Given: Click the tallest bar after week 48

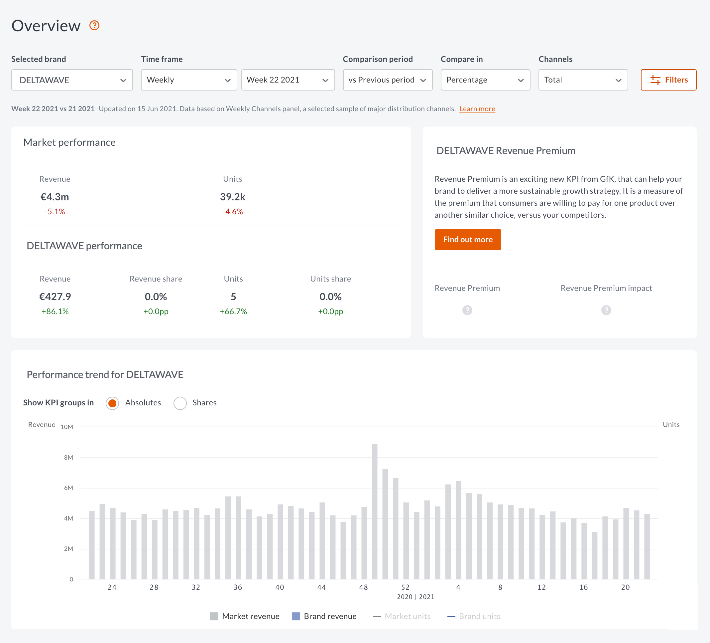Looking at the screenshot, I should point(374,512).
